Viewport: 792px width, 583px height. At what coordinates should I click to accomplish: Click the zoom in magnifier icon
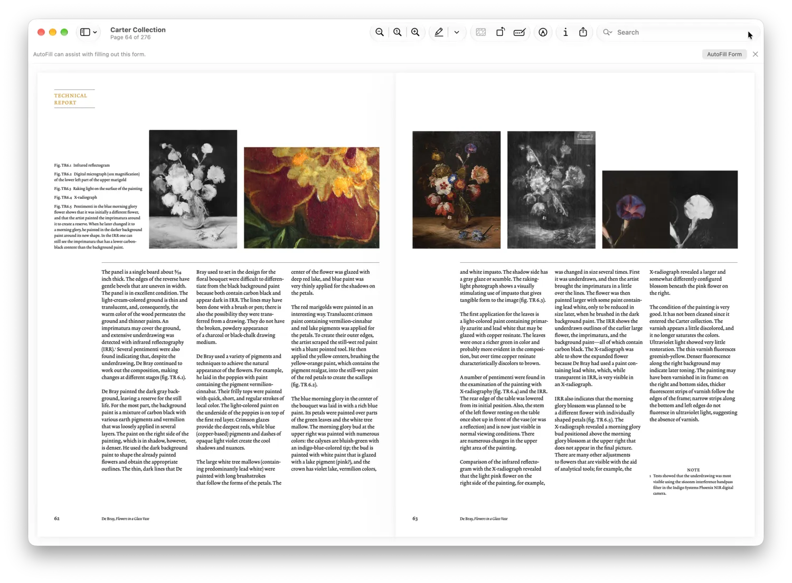pos(416,32)
